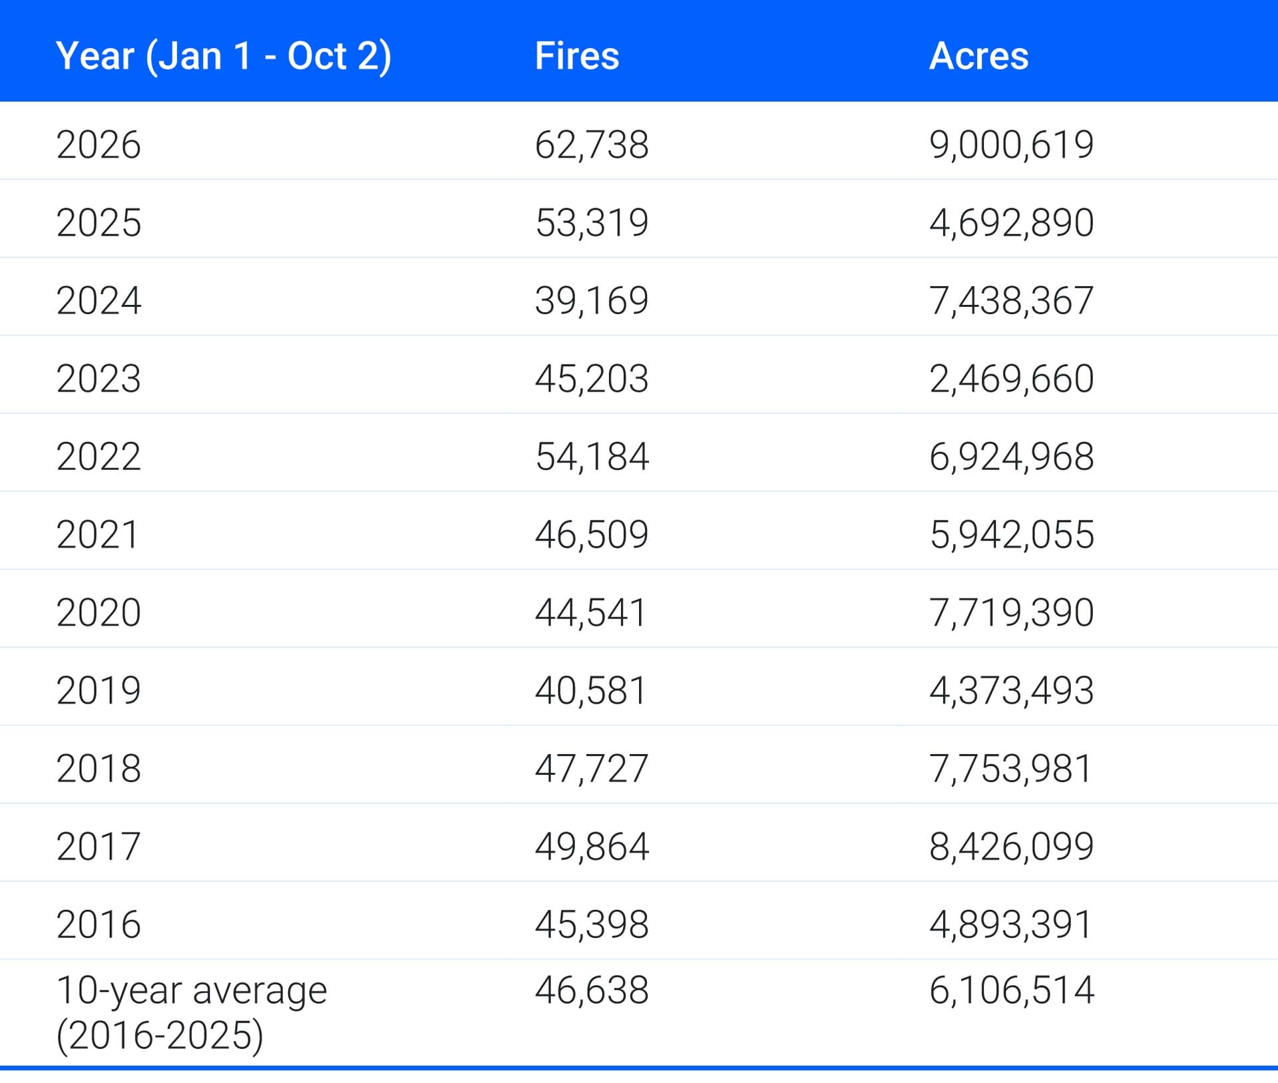Select the fires value '40,581'
The image size is (1278, 1083).
click(x=590, y=690)
